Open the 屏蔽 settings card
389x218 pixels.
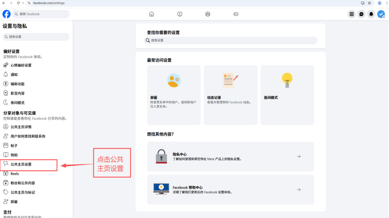[174, 95]
